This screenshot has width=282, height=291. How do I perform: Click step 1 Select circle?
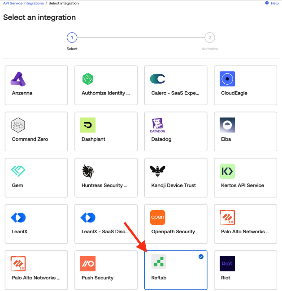click(72, 38)
